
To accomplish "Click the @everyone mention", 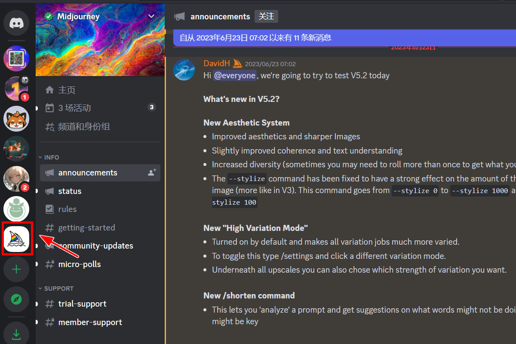I will (235, 75).
